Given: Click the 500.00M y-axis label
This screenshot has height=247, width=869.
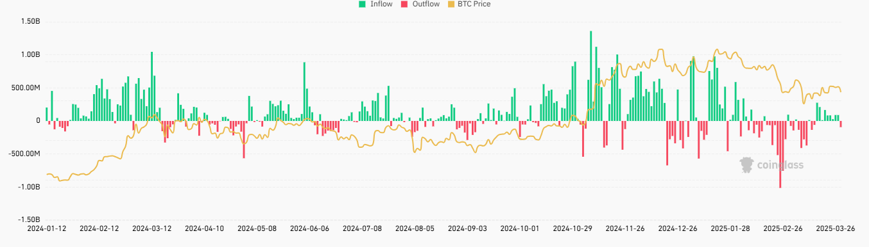Looking at the screenshot, I should point(25,88).
